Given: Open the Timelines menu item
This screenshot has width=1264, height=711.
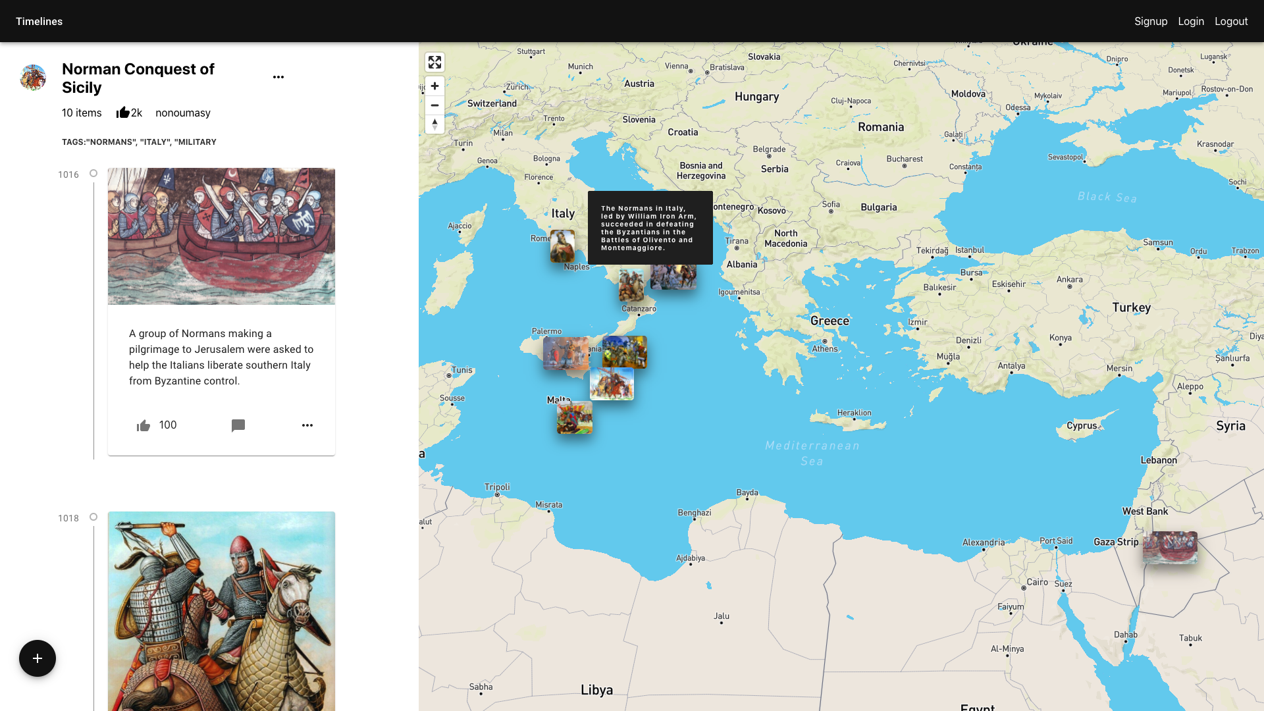Looking at the screenshot, I should (x=39, y=21).
